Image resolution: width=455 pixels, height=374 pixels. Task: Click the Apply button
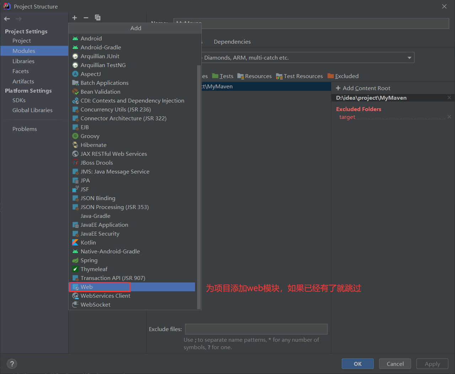(432, 364)
